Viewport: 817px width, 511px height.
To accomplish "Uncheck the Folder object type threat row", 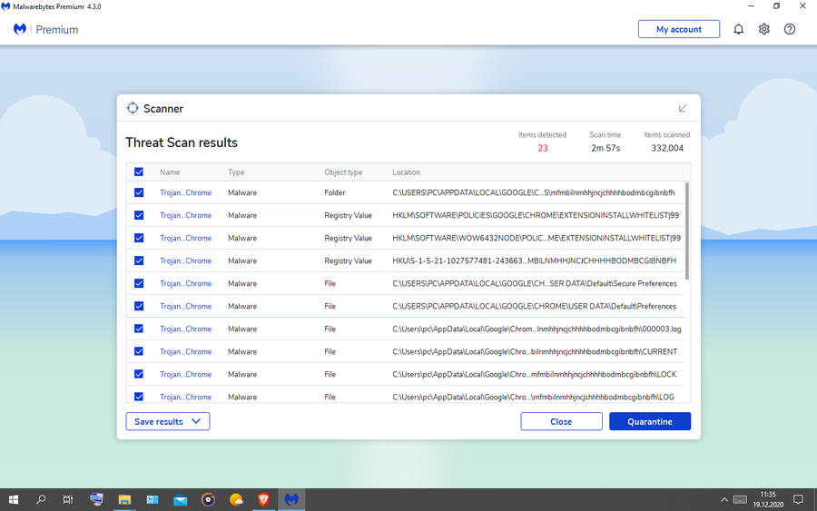I will 139,192.
